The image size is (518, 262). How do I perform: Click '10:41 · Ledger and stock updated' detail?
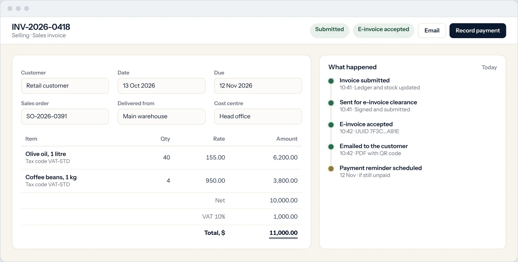click(380, 88)
